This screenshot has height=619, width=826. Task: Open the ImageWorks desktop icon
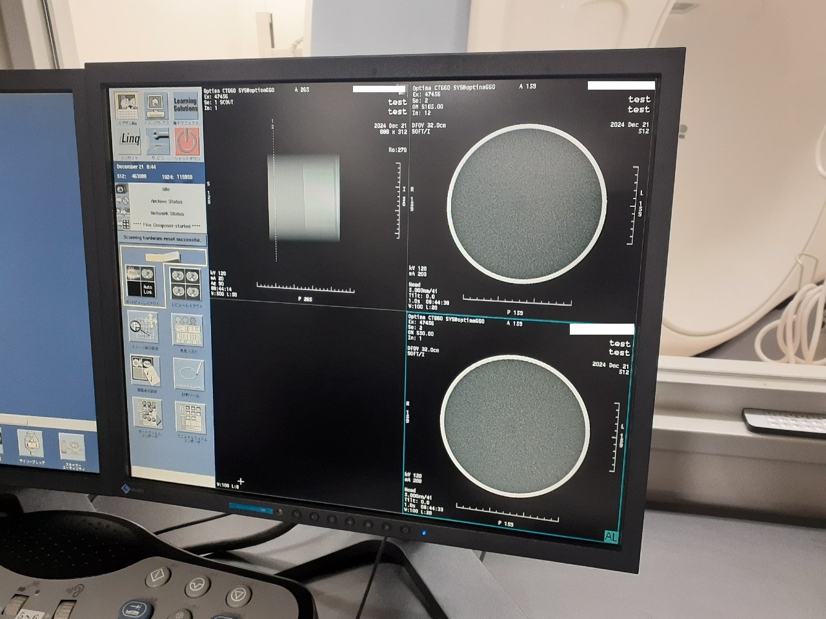[157, 107]
